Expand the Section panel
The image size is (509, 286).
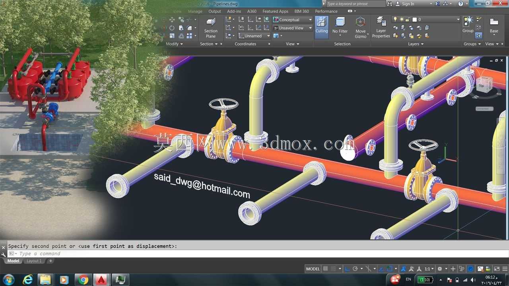tap(209, 44)
